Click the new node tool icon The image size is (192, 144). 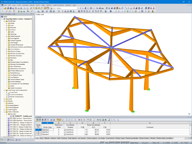point(3,11)
